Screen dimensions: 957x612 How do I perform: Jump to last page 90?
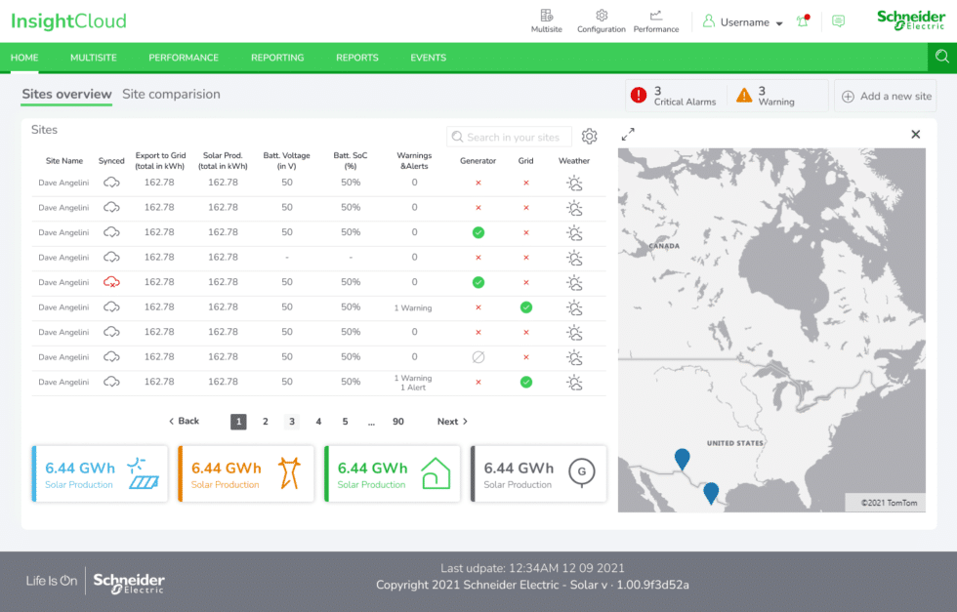point(398,421)
